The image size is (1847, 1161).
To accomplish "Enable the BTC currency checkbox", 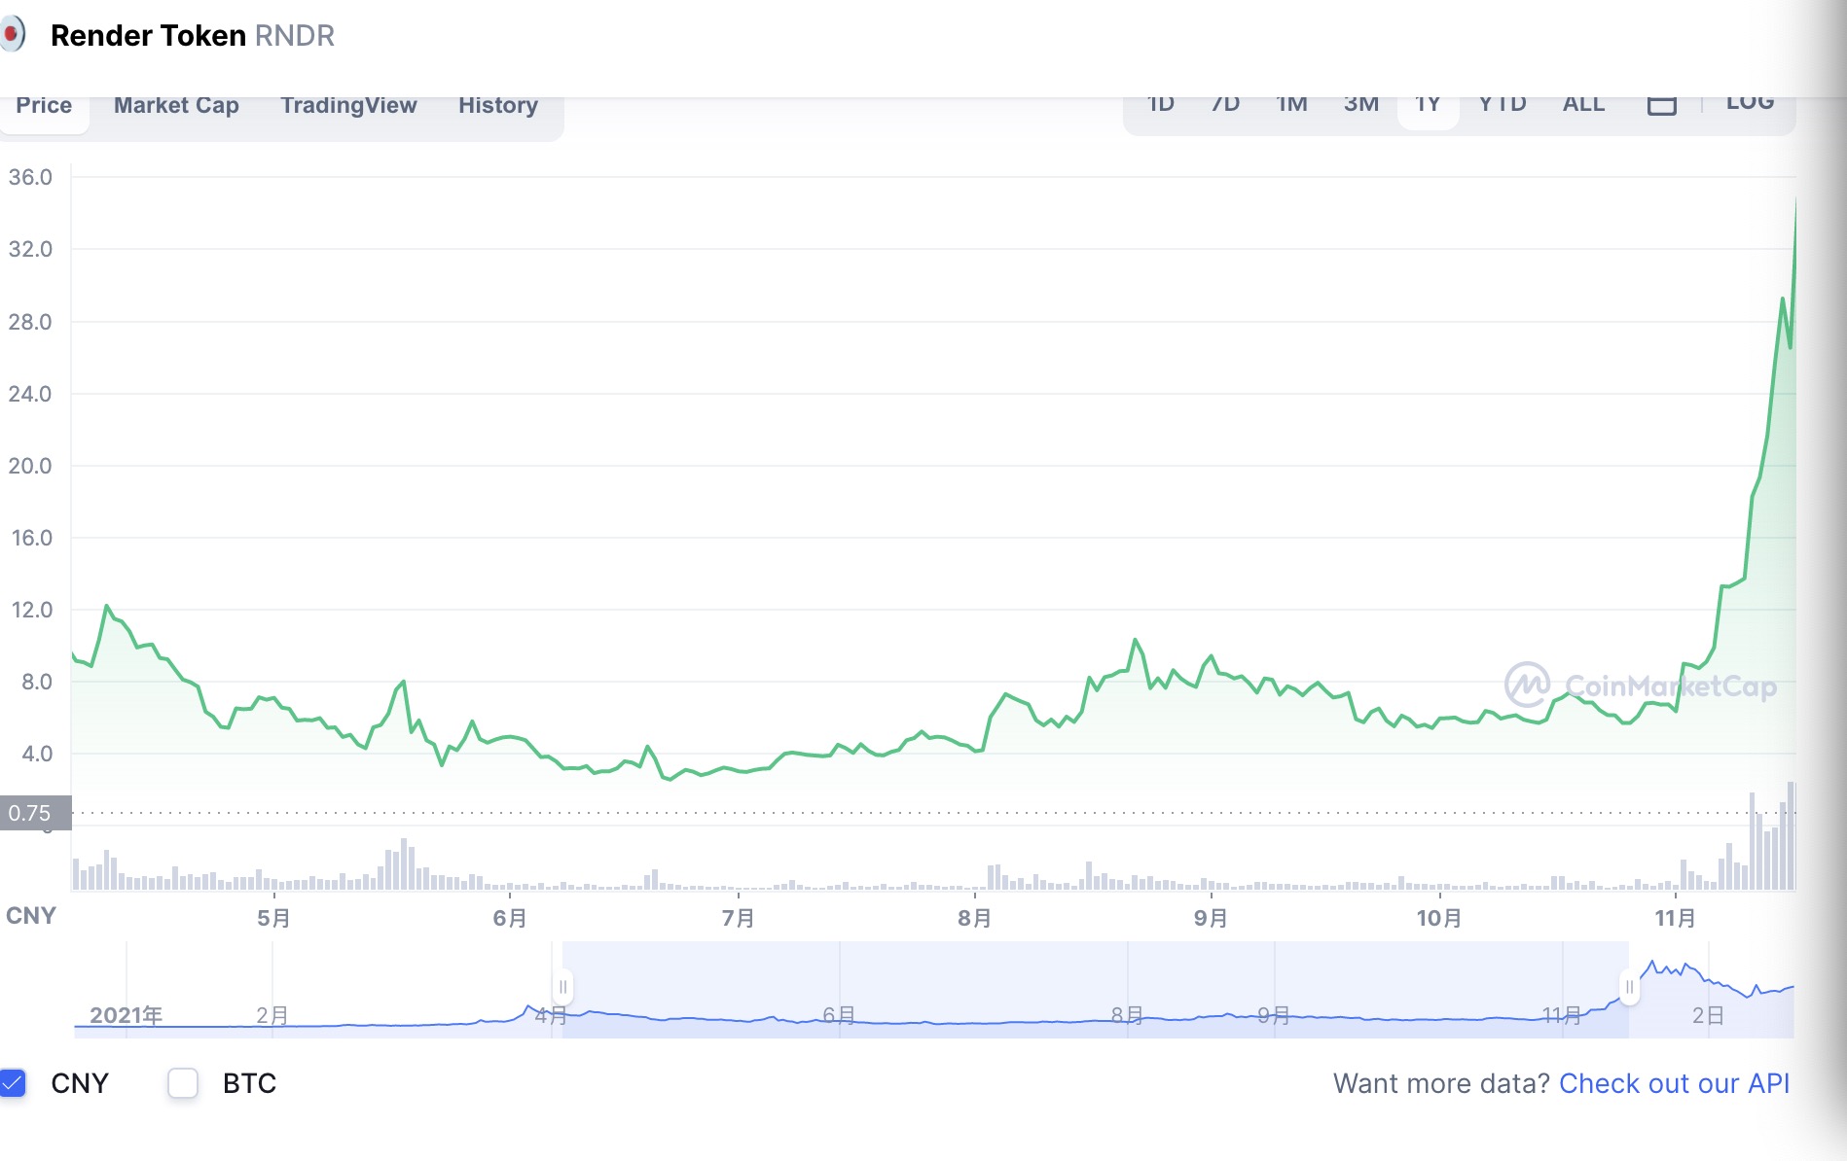I will 183,1082.
